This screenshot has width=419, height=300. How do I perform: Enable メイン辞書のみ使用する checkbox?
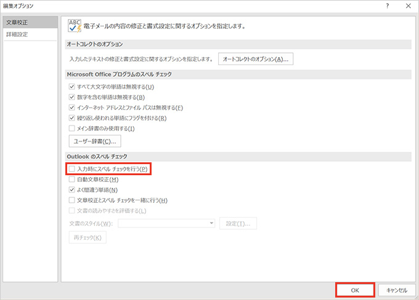pos(72,128)
